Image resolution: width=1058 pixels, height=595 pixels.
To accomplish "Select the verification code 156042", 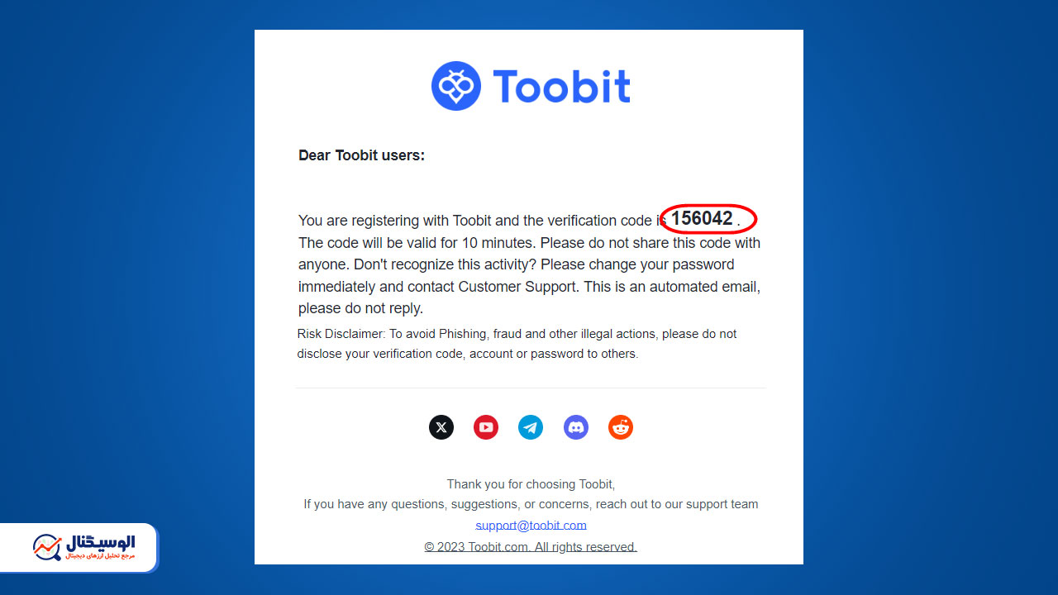I will pyautogui.click(x=702, y=218).
